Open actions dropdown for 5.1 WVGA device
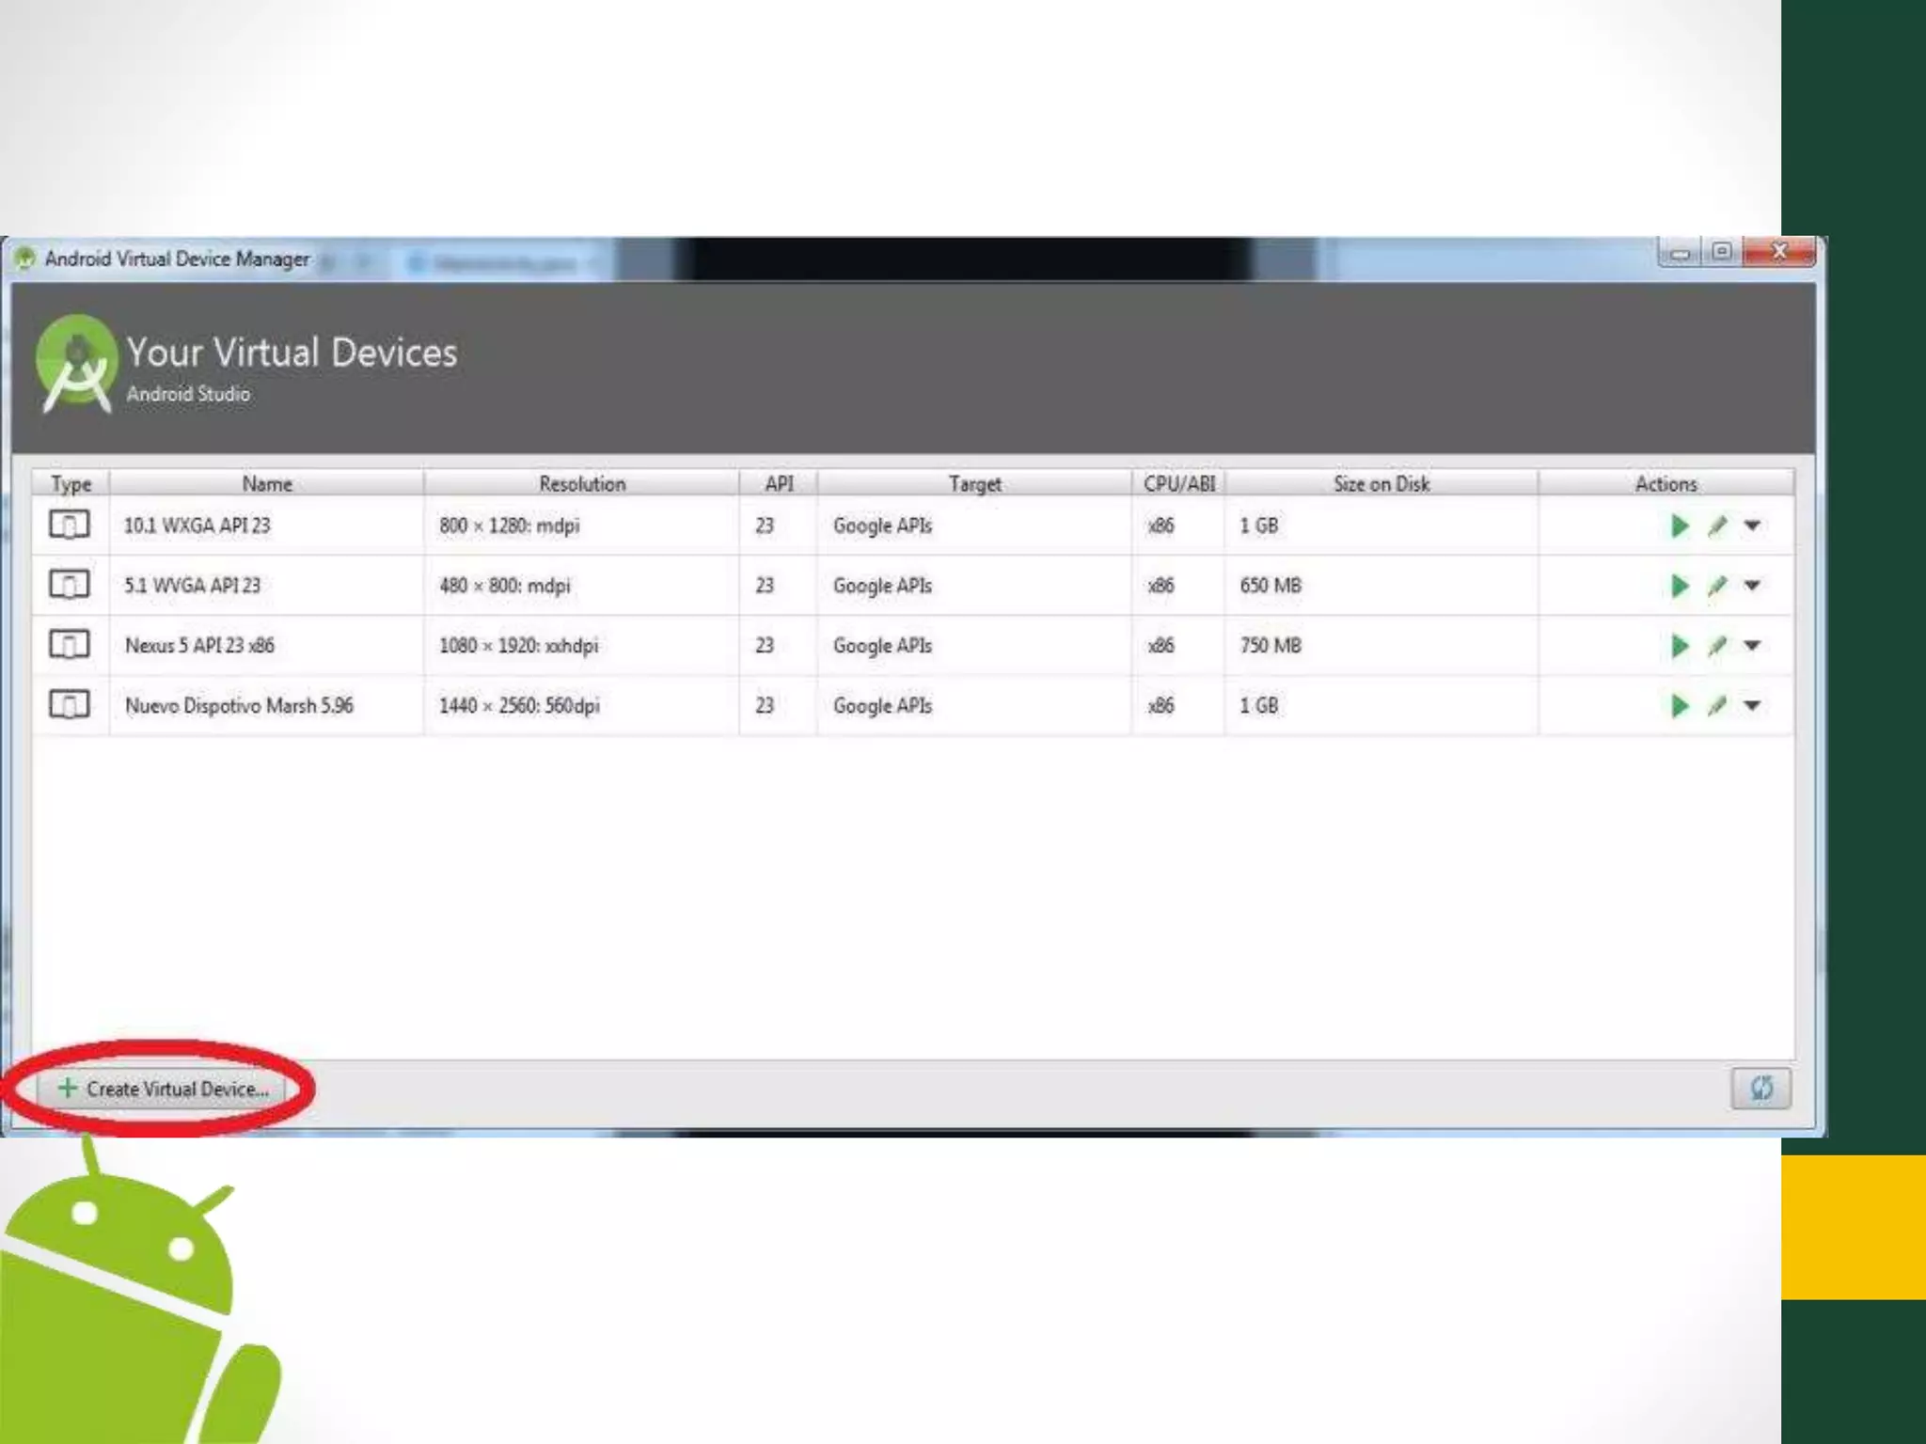 [1752, 586]
